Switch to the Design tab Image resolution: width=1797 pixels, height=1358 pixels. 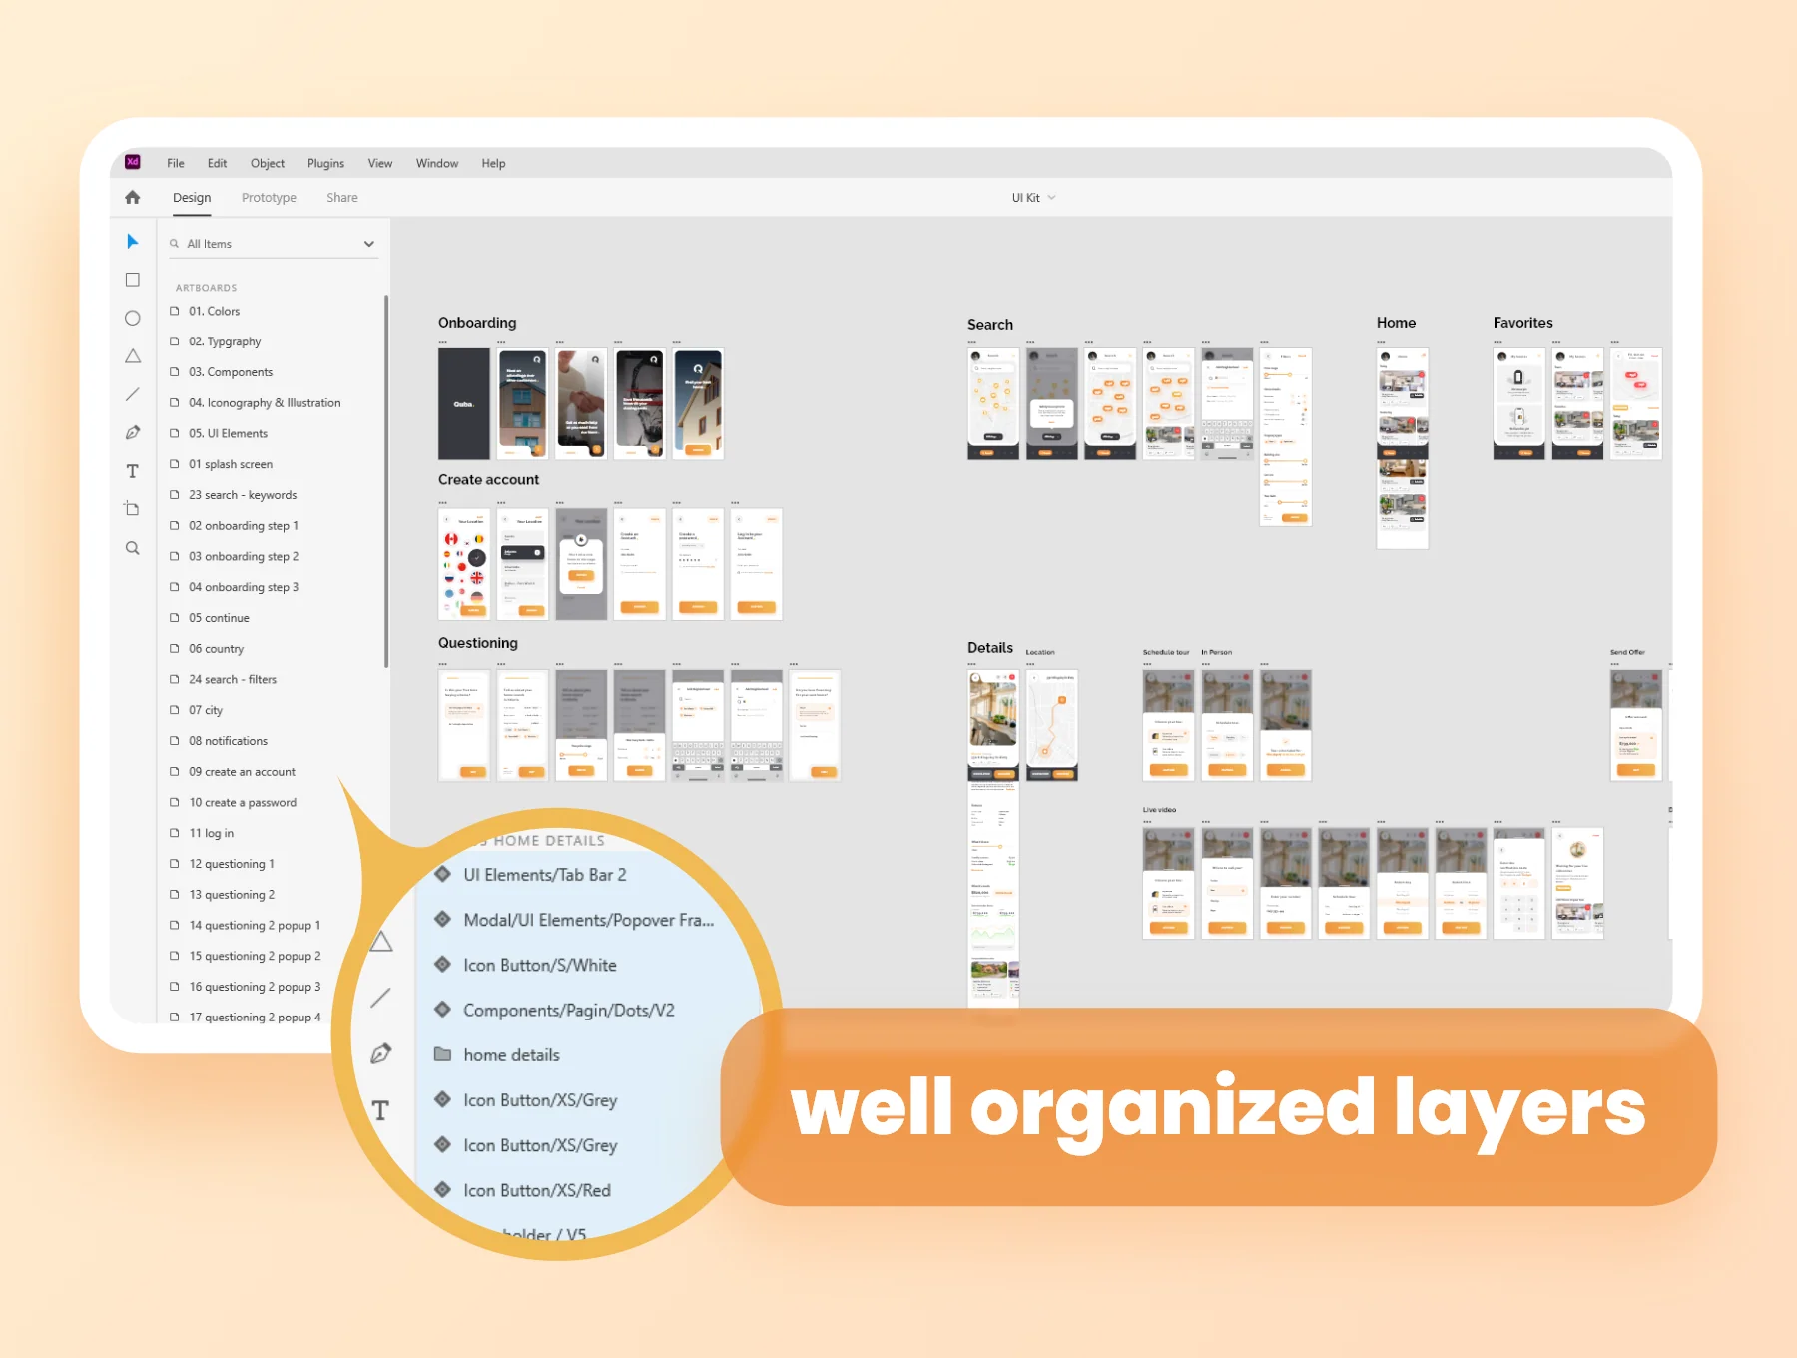click(192, 198)
